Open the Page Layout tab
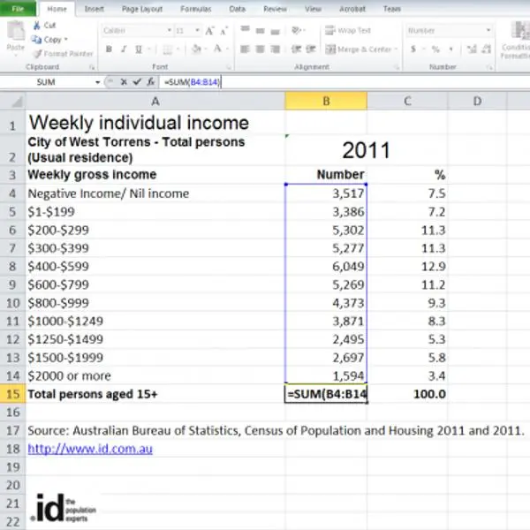The width and height of the screenshot is (530, 530). click(142, 9)
